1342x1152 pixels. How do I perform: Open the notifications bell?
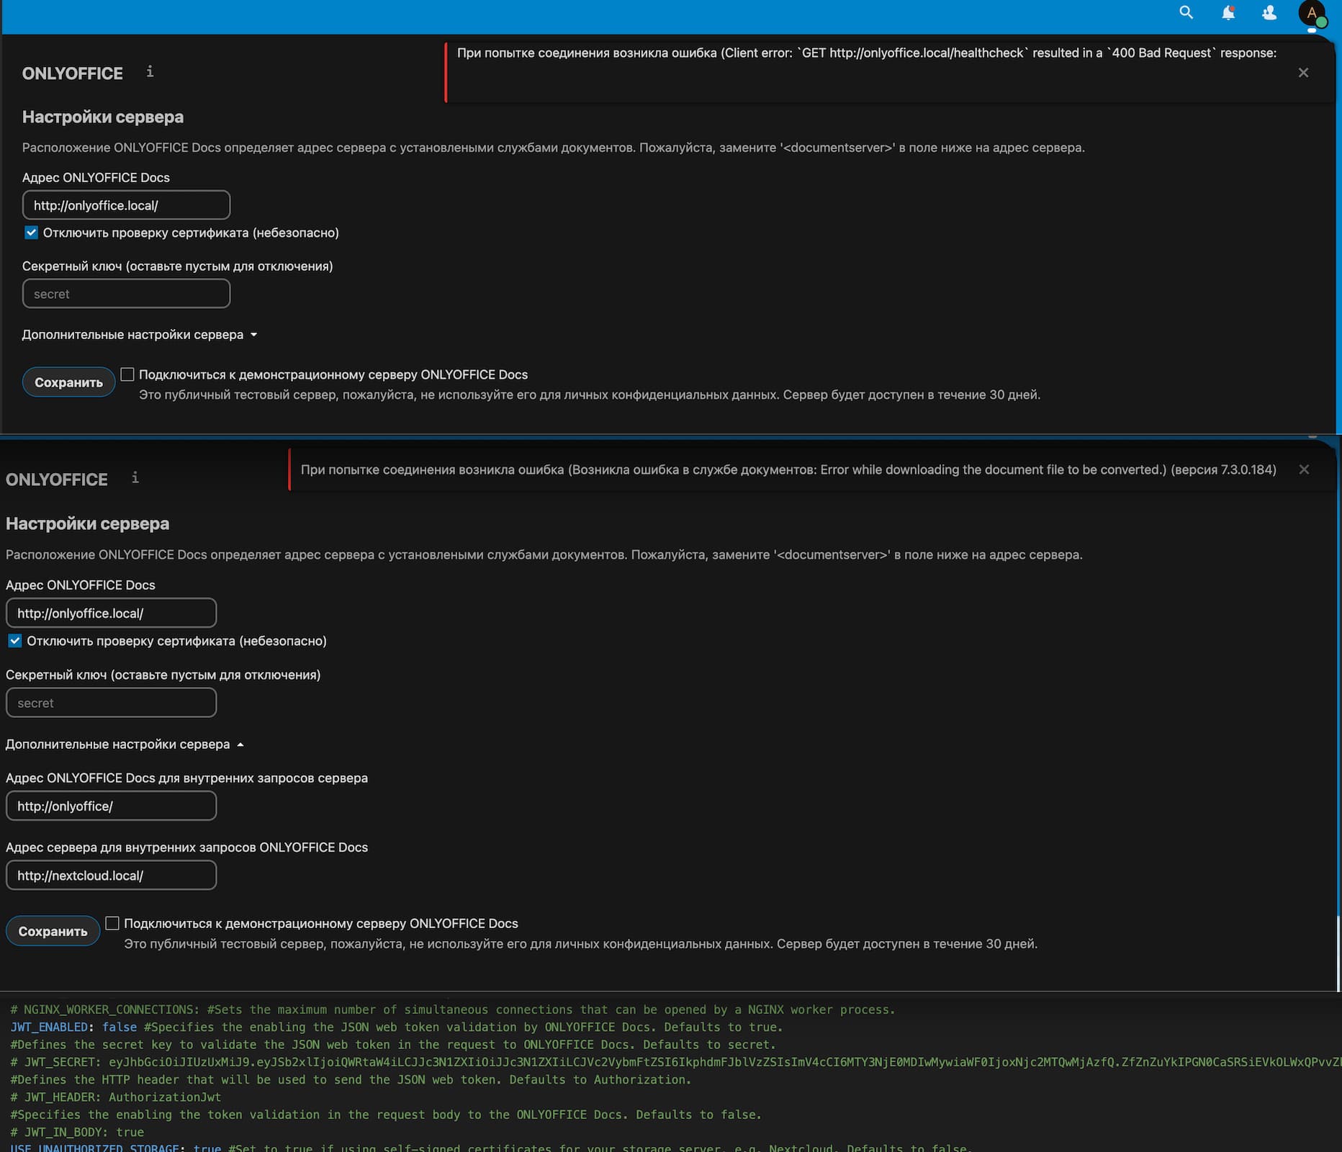point(1228,12)
